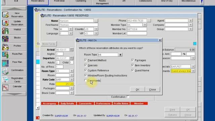Uncheck the Item Inventory checkbox
Image resolution: width=215 pixels, height=121 pixels.
click(x=133, y=65)
